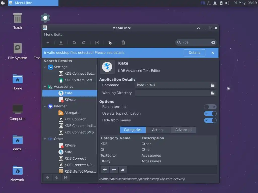Collapse the Accessories tree group
The image size is (258, 193).
point(45,87)
